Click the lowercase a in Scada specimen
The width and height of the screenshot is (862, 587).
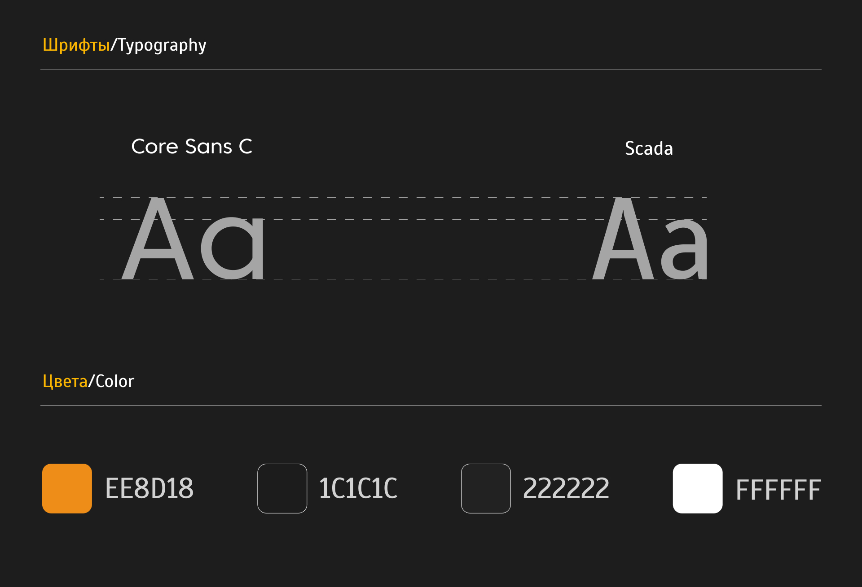[x=686, y=249]
